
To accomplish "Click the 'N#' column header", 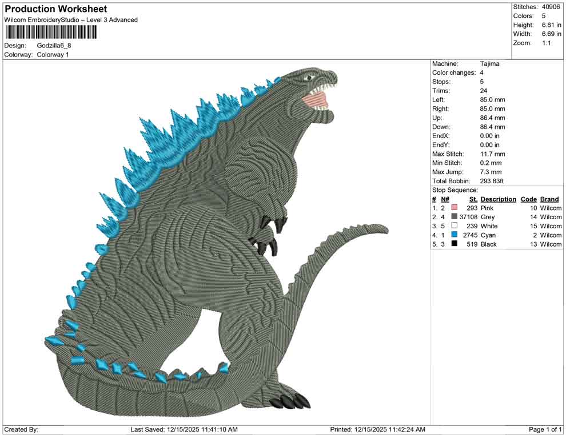I will click(445, 199).
